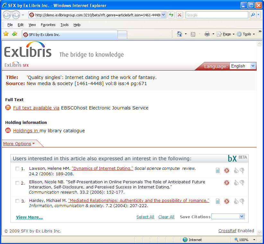Expand the More Options section

coord(19,144)
